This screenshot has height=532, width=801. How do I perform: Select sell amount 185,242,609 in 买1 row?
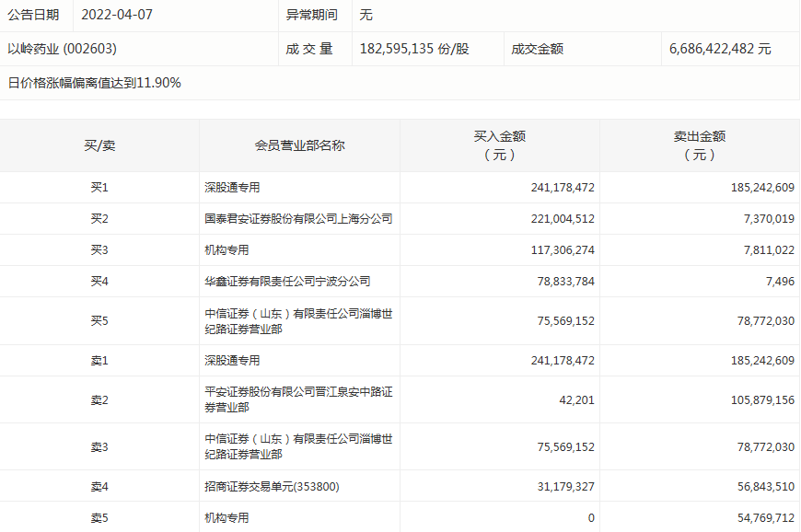(762, 188)
